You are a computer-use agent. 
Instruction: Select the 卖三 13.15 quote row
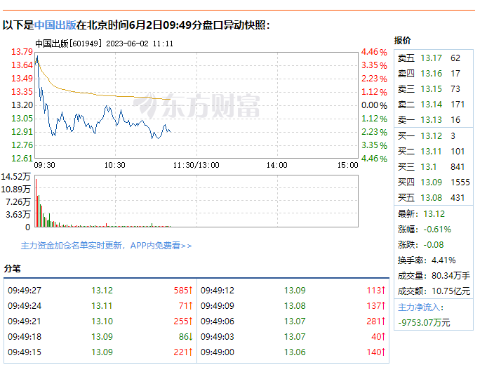pos(433,89)
